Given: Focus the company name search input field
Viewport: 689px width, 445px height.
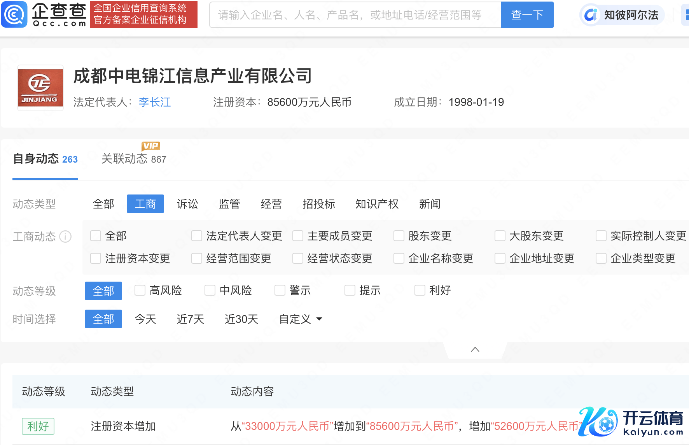Looking at the screenshot, I should 355,15.
